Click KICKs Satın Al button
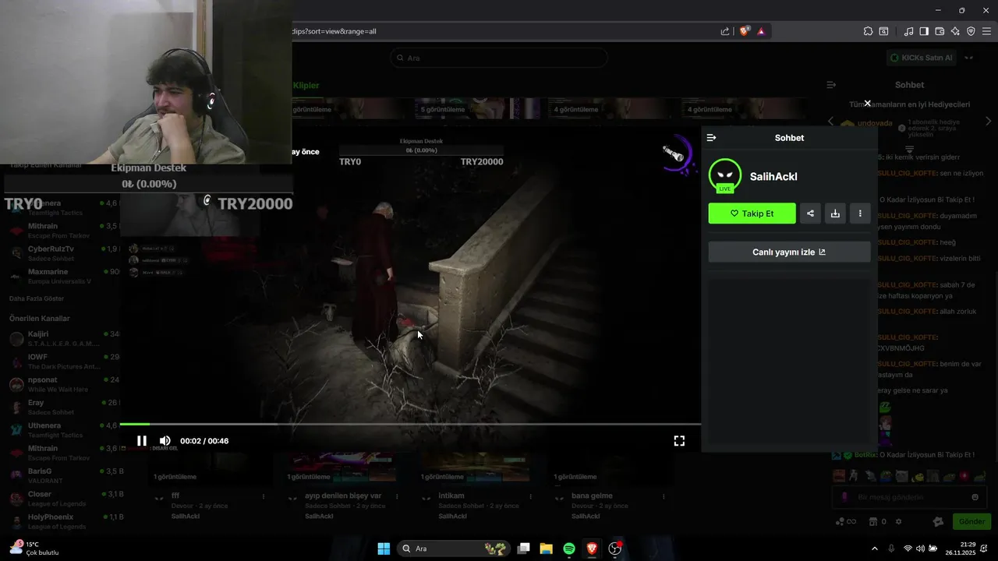This screenshot has height=561, width=998. 922,58
